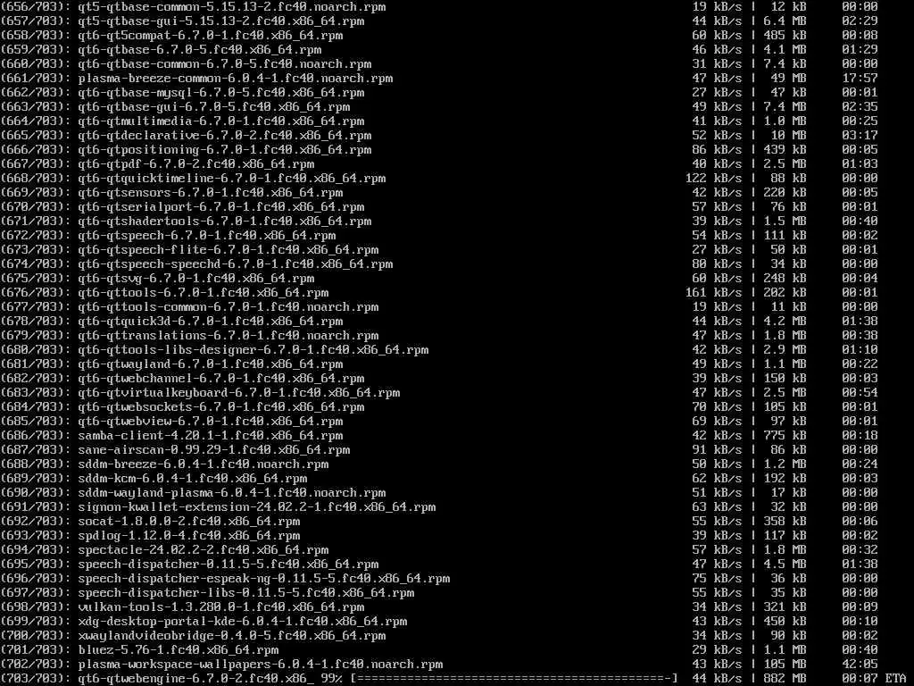Click the 42:05 time value

[860, 665]
